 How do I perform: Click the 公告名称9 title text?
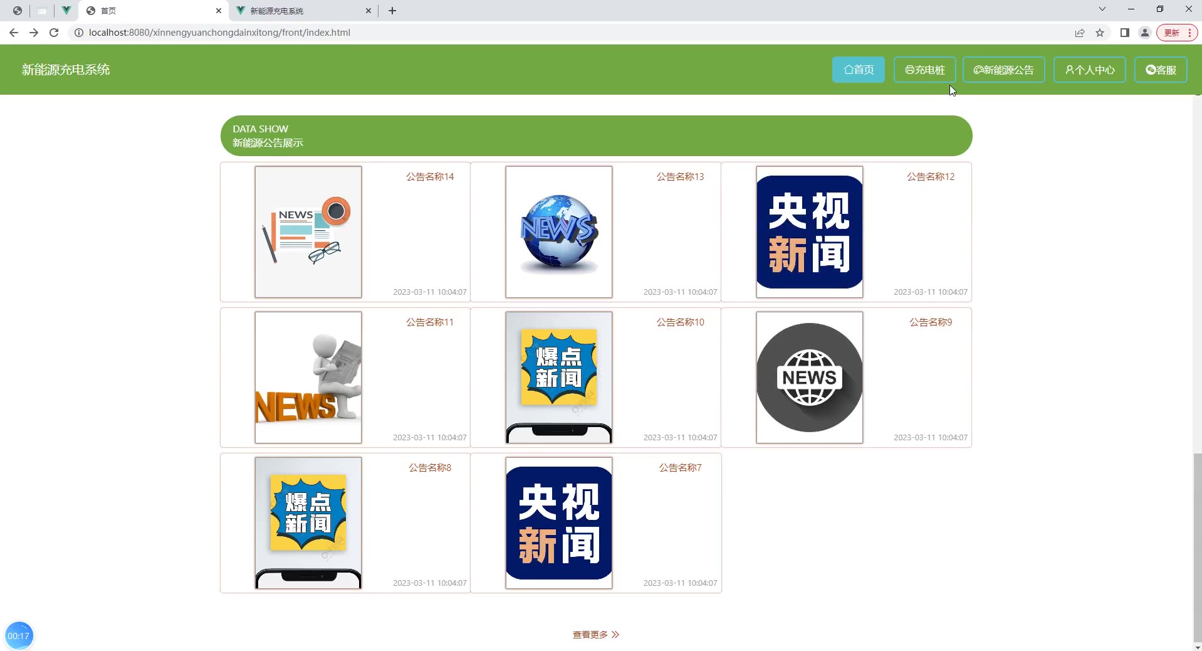click(931, 322)
